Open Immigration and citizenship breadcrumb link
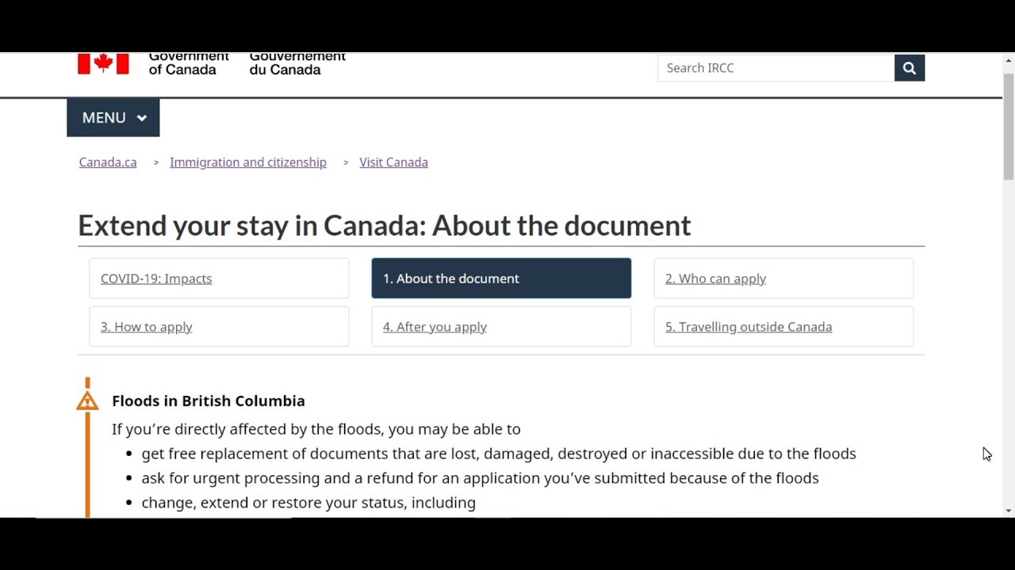1015x570 pixels. click(x=247, y=161)
